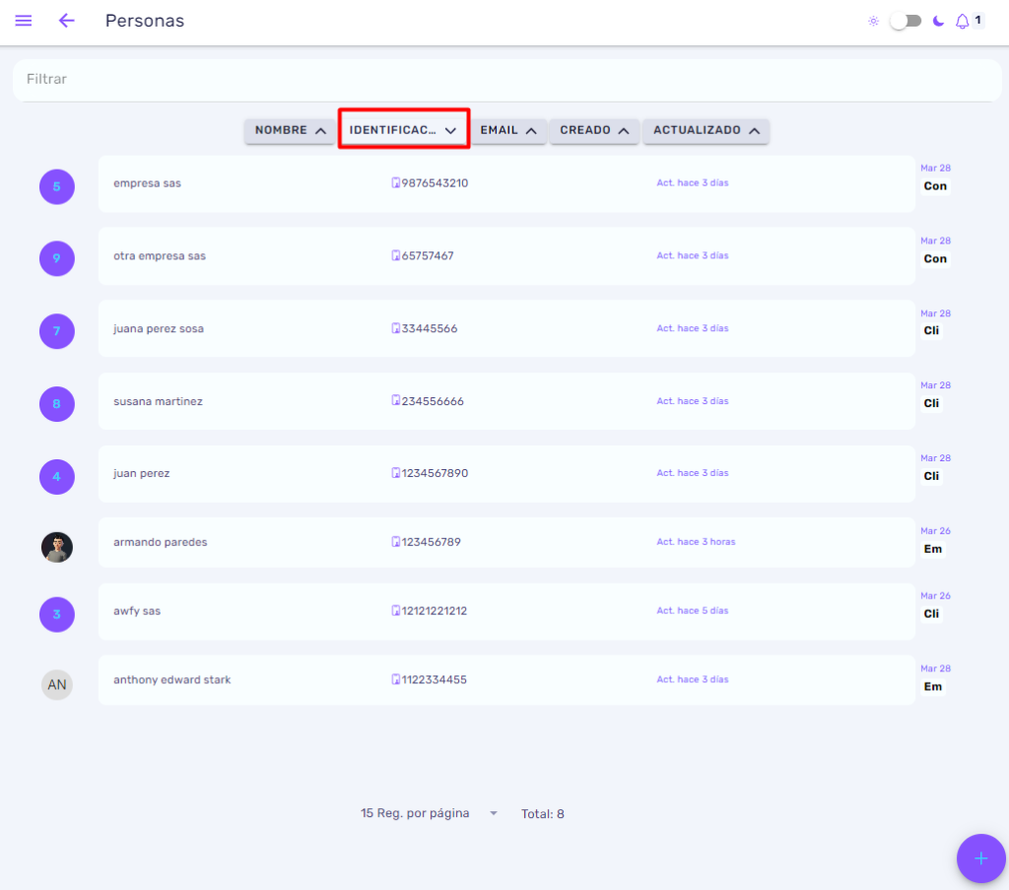Sort by the CREADO button
The image size is (1009, 890).
coord(594,131)
